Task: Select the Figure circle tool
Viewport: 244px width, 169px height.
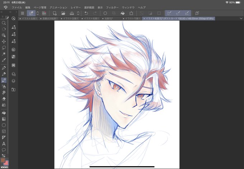Action: tap(4, 125)
